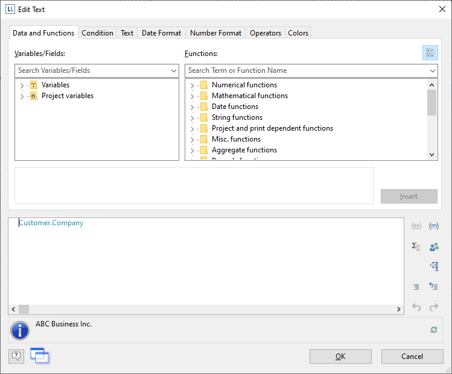Click the blue alignment tool icon
The height and width of the screenshot is (374, 452).
433,266
